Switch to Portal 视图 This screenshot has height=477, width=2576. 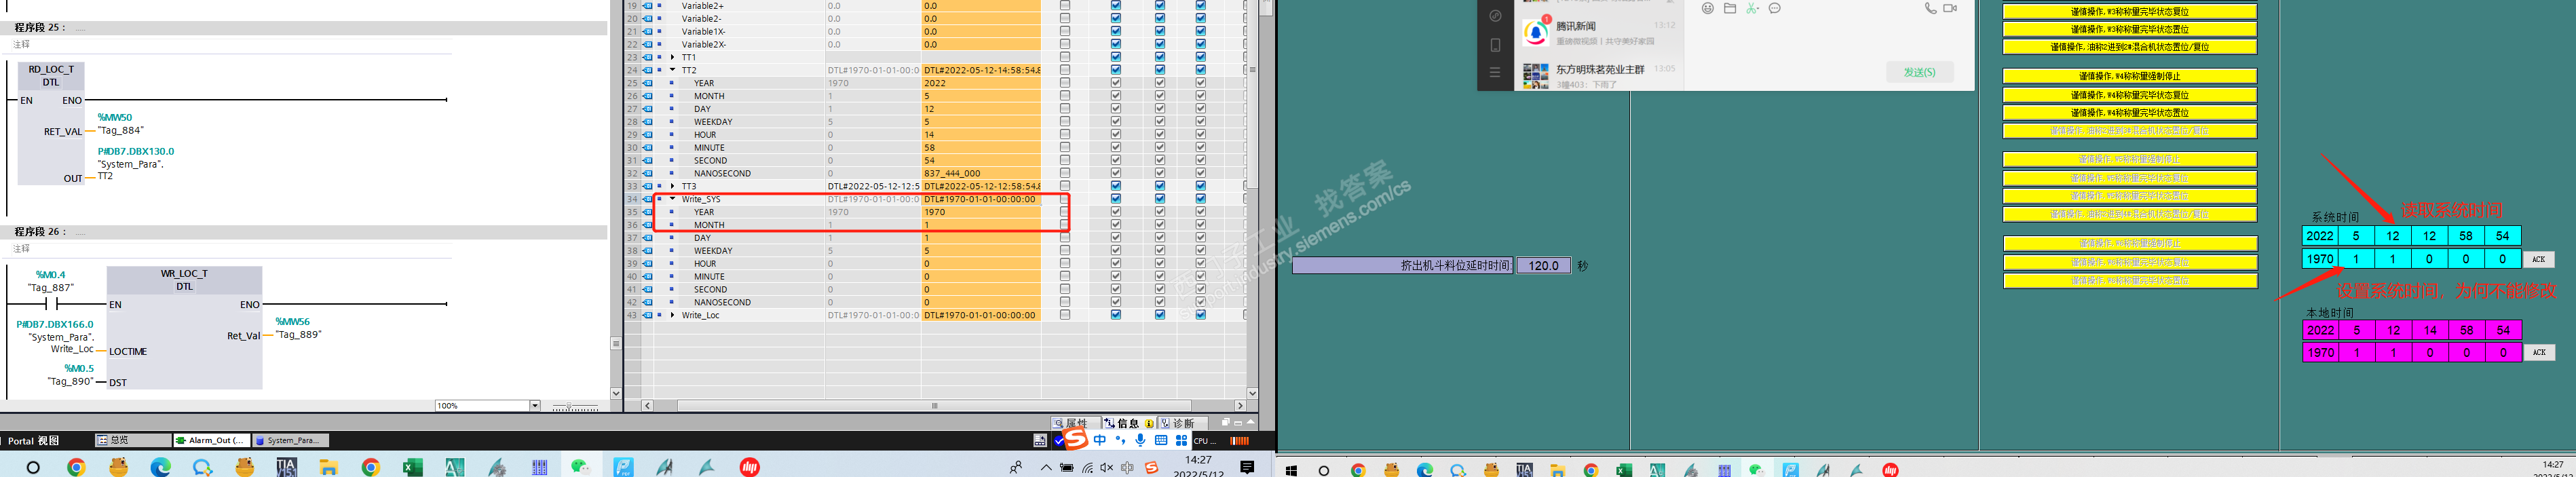click(x=34, y=440)
